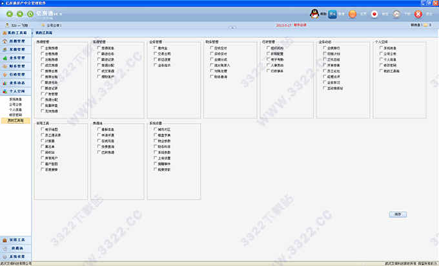The image size is (439, 266).
Task: Click the green refresh icon
Action: (30, 14)
